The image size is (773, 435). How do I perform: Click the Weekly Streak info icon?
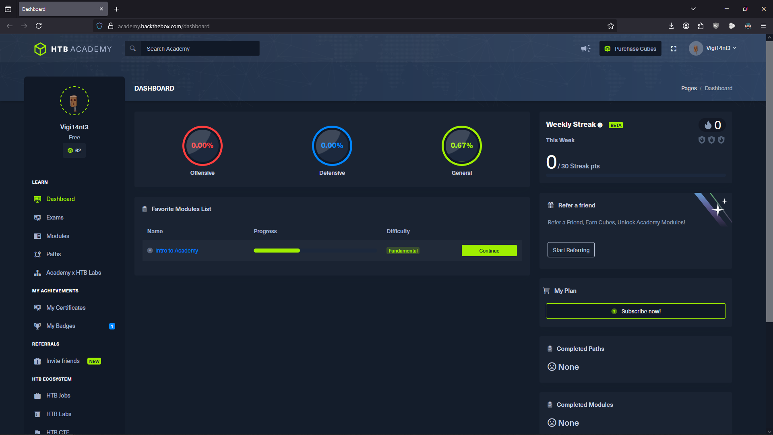pos(600,125)
